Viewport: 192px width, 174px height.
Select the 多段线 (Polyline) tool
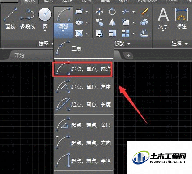(27, 19)
